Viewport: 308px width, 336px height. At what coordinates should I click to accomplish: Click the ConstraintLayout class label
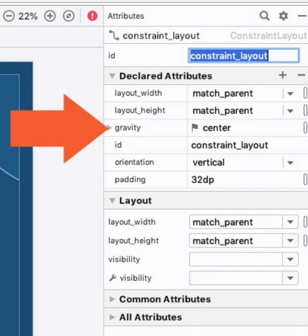point(269,36)
